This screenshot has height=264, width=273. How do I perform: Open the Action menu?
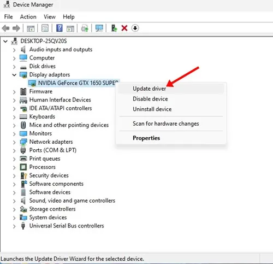(28, 17)
